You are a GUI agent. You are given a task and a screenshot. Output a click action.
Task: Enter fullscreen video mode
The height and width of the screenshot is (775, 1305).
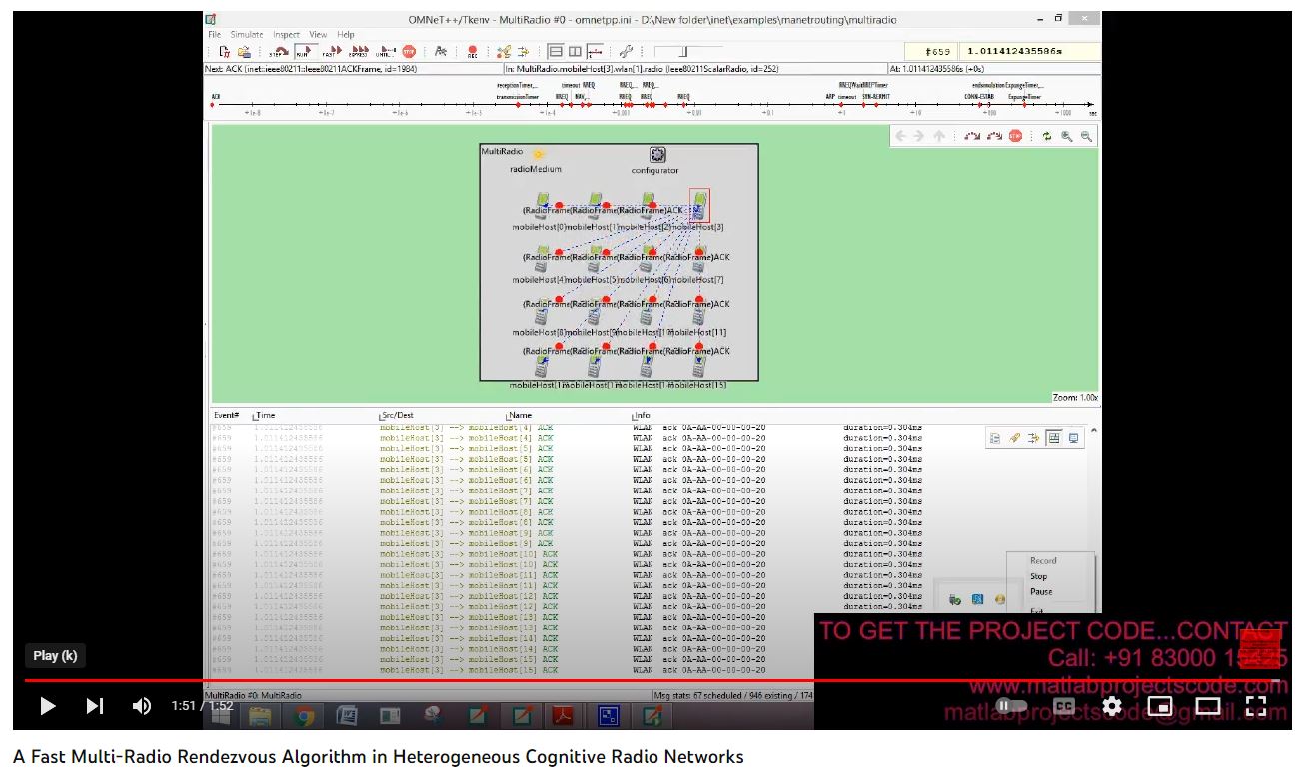(1256, 706)
